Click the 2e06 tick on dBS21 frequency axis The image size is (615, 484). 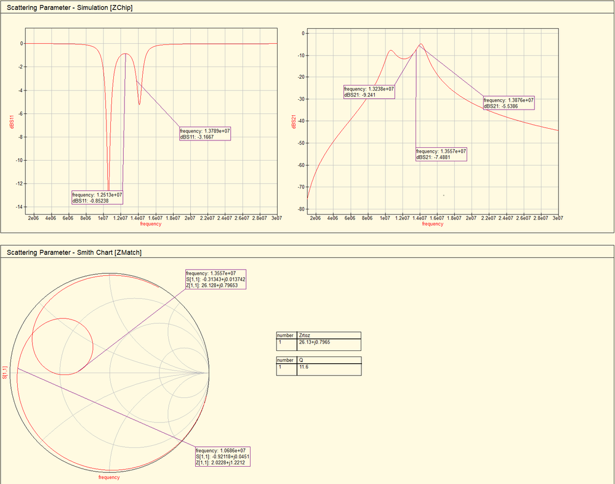315,218
